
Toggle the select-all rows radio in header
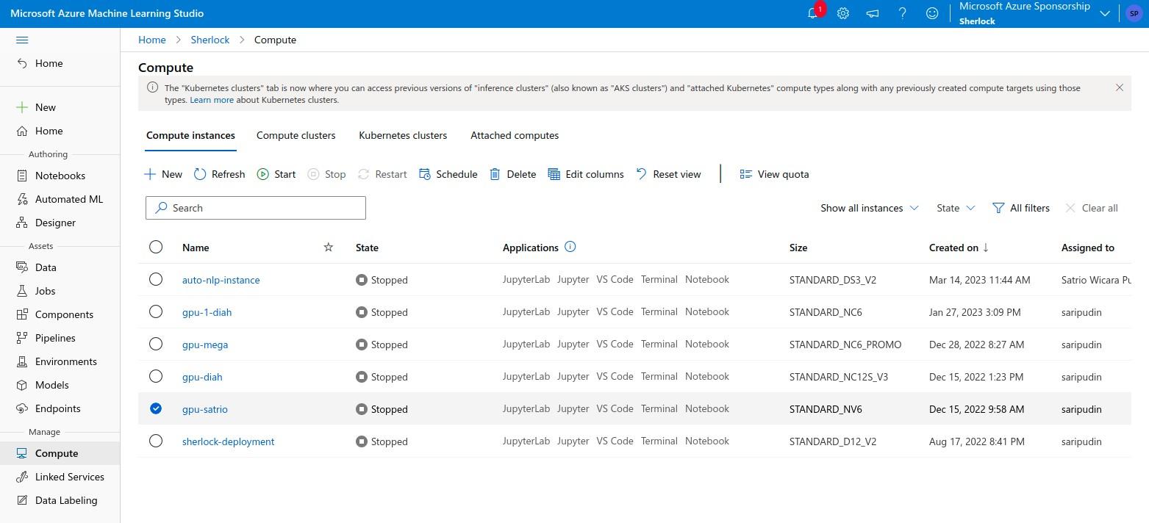[156, 247]
